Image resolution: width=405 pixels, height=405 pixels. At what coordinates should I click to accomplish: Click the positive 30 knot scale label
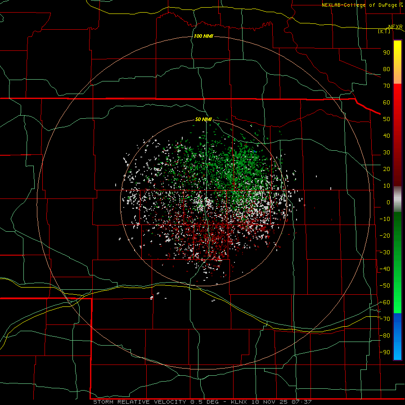387,153
